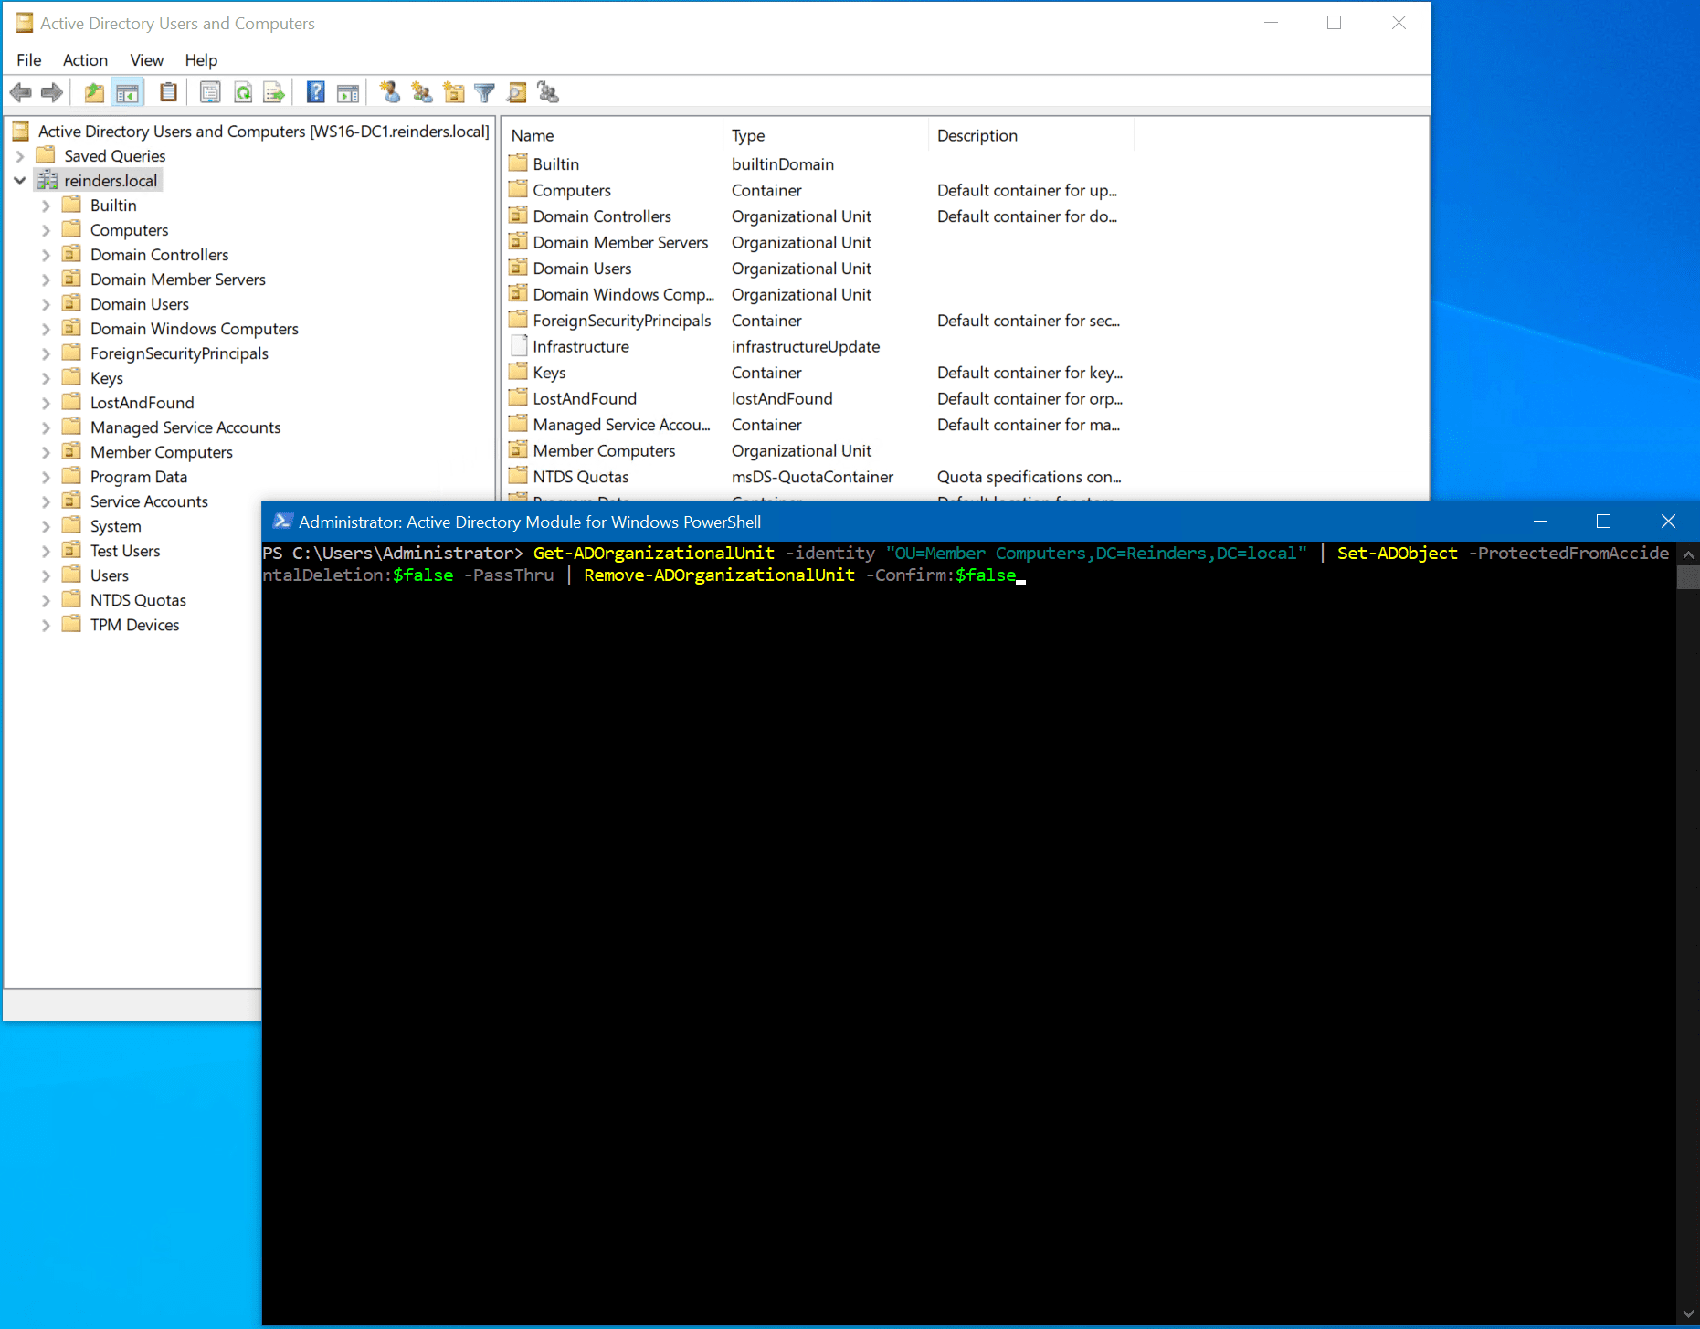Screen dimensions: 1700x1329
Task: Collapse the reinders.local domain node
Action: click(20, 181)
